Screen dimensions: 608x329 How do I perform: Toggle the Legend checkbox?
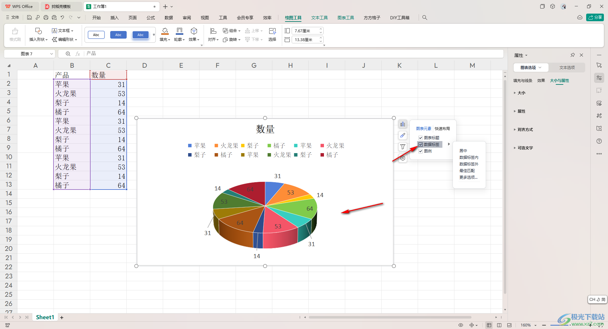(421, 151)
